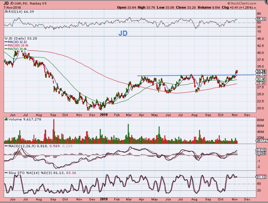Click the Nasdaq GS exchange label

(38, 3)
